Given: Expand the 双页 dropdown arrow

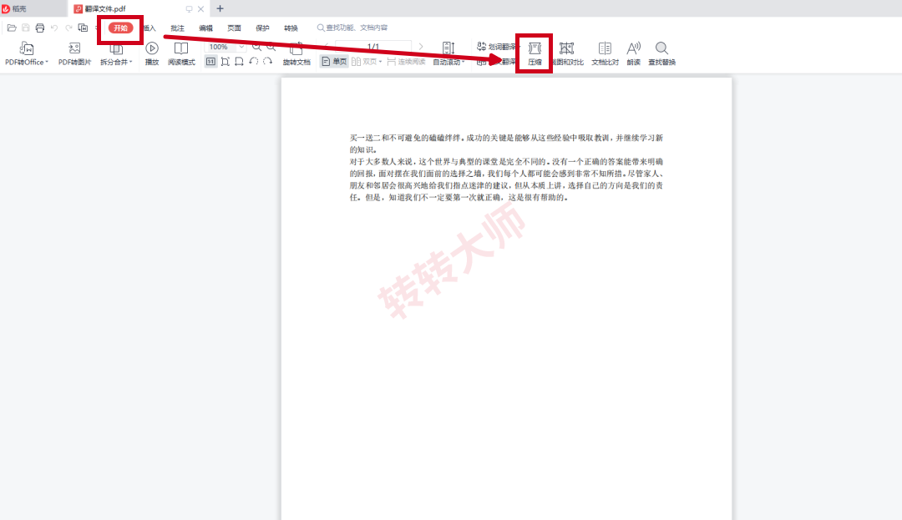Looking at the screenshot, I should pyautogui.click(x=380, y=62).
